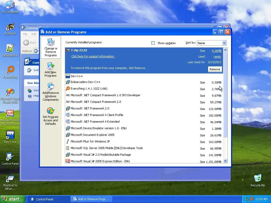Open Shortcut to &Run desktop icon
Viewport: 271px width, 203px height.
[x=10, y=183]
